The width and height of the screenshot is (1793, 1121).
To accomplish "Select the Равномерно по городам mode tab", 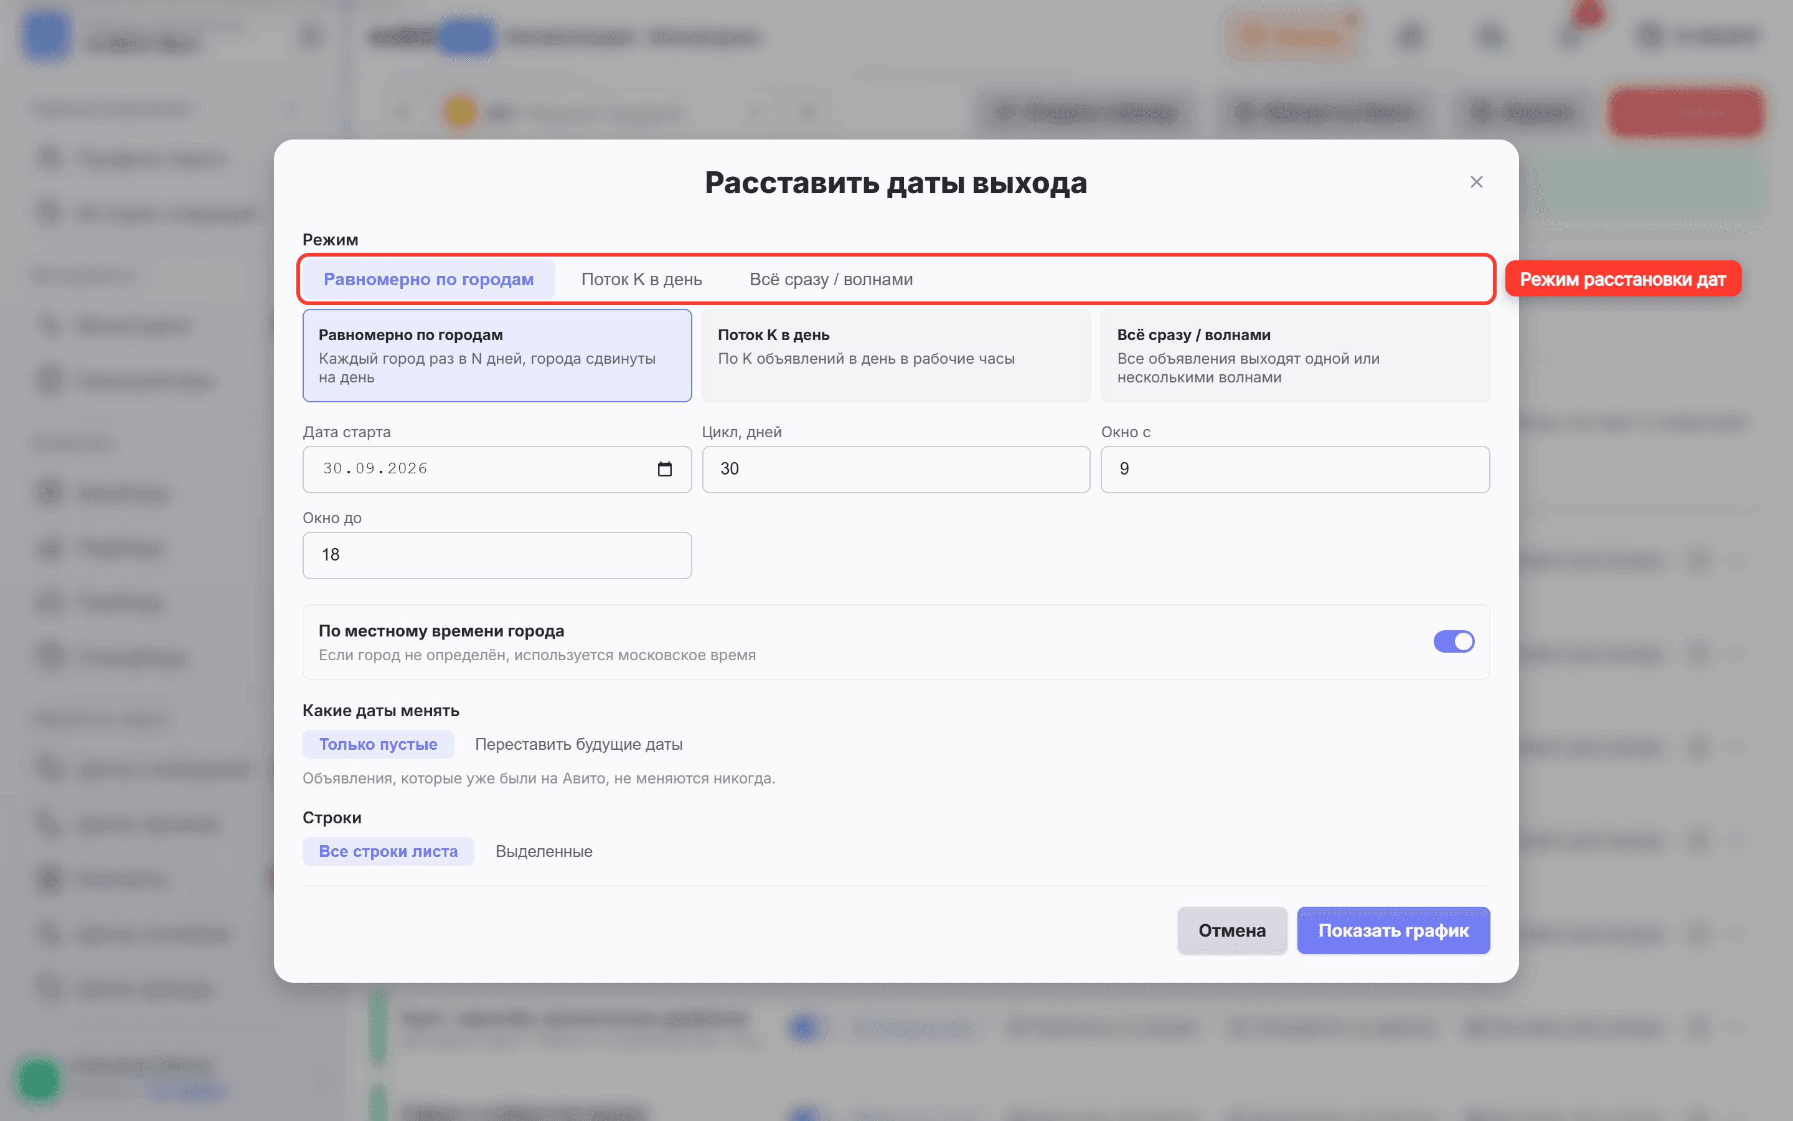I will (x=428, y=280).
